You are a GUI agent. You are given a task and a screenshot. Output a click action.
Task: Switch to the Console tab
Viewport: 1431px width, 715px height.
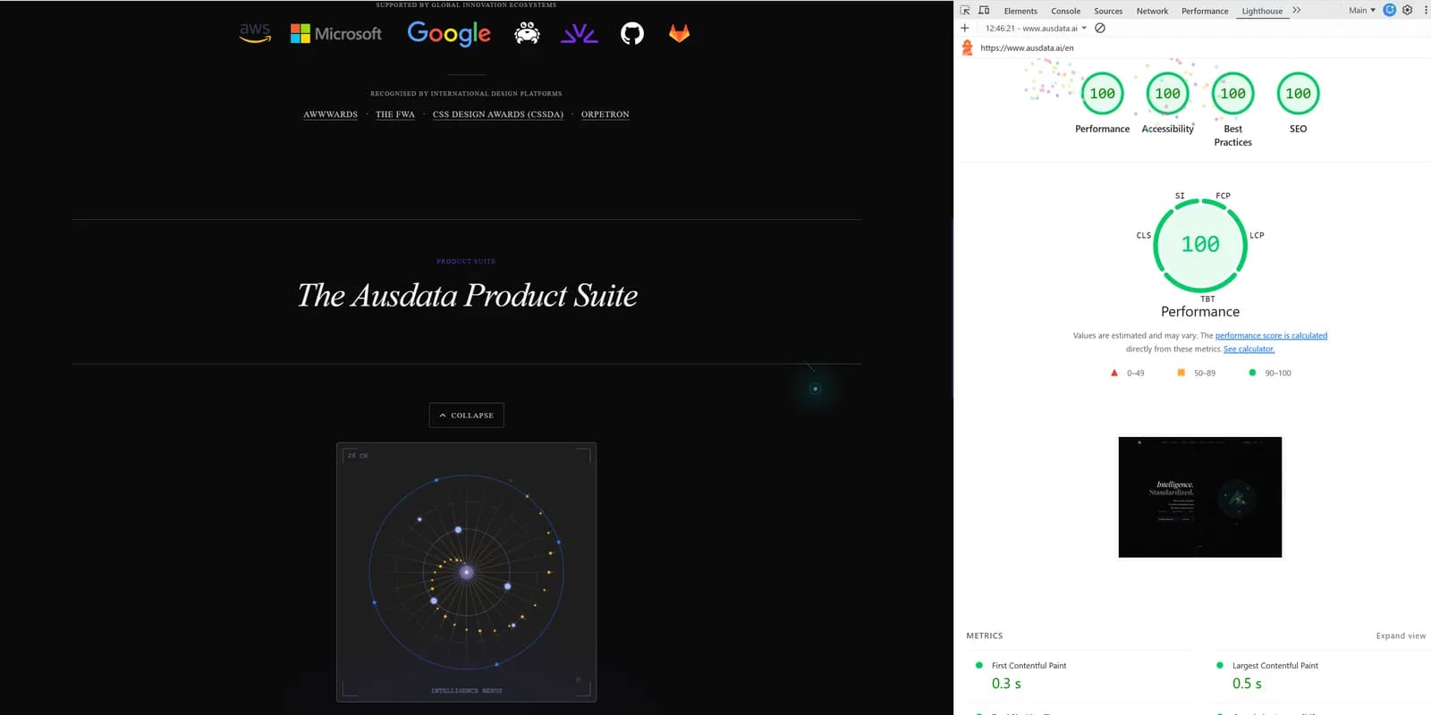pyautogui.click(x=1066, y=11)
